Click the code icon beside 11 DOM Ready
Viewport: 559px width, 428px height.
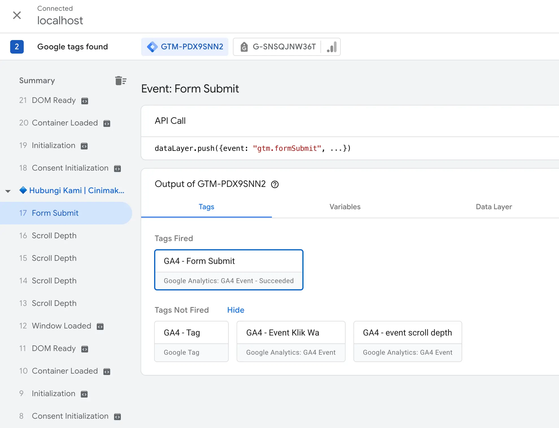85,349
